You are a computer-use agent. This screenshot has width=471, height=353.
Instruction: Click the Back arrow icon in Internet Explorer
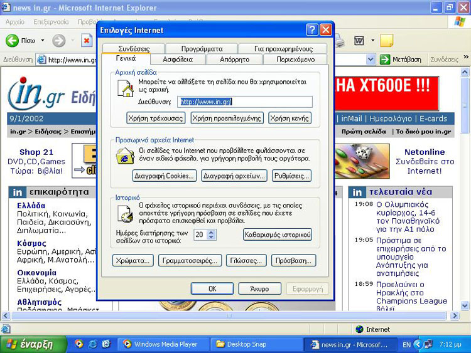(12, 41)
